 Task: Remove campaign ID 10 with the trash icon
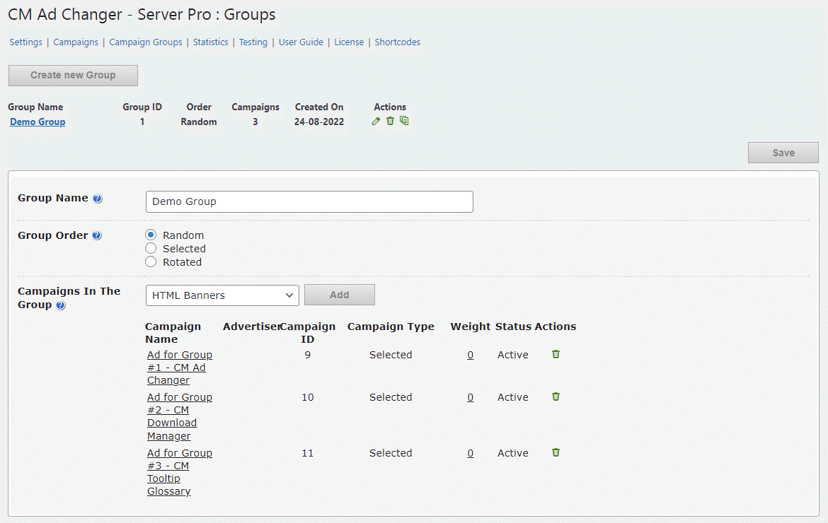(556, 396)
